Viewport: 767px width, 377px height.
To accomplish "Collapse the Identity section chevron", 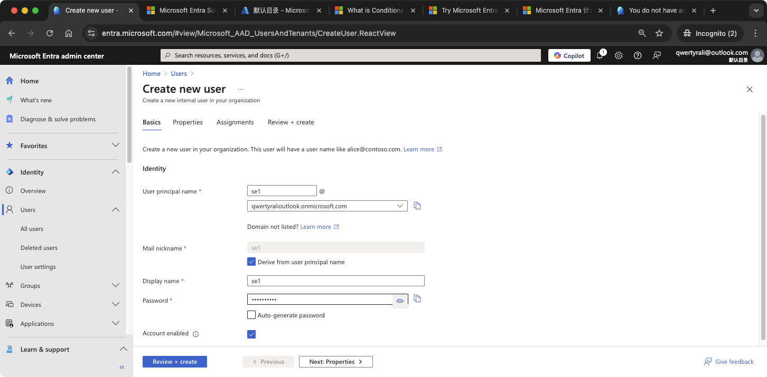I will click(116, 172).
